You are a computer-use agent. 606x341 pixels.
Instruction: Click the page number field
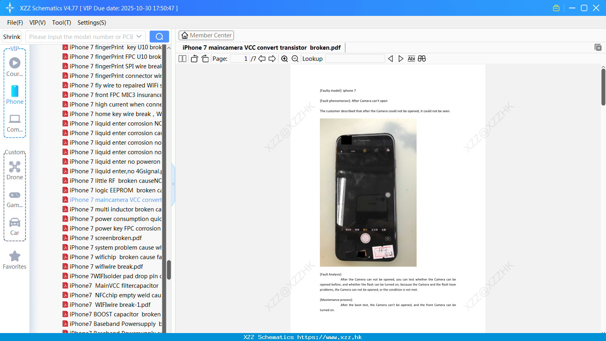pyautogui.click(x=240, y=59)
